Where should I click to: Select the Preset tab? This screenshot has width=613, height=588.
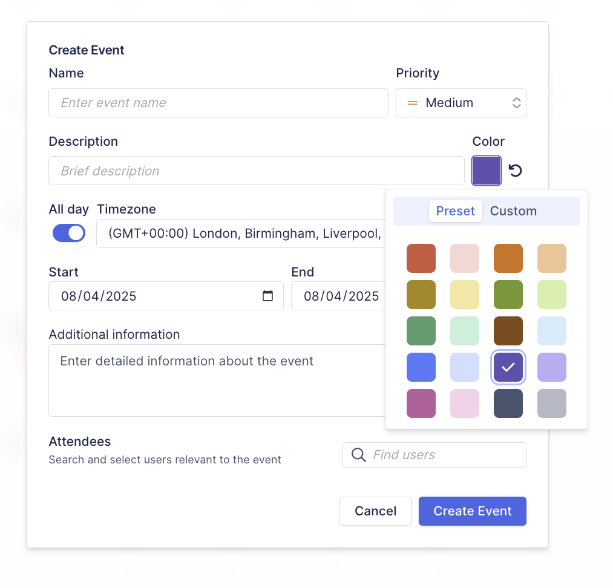tap(456, 211)
